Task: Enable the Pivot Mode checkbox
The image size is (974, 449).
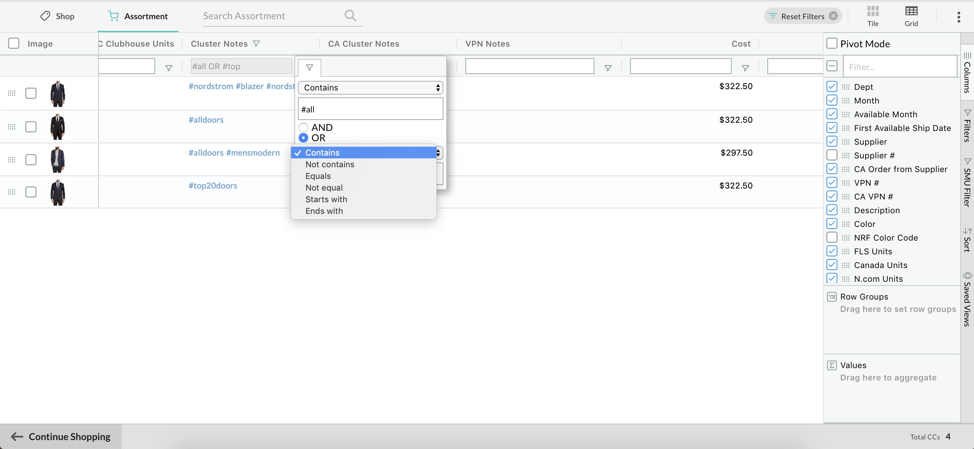Action: click(x=832, y=44)
